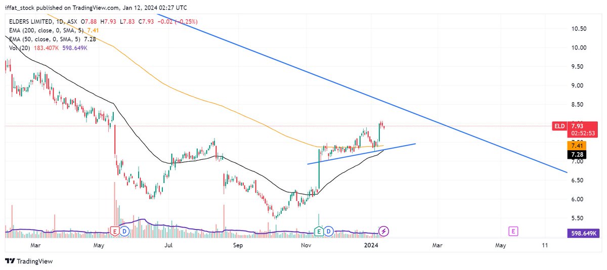607x270 pixels.
Task: Click the TradingView logo at the chart footer
Action: tap(29, 261)
